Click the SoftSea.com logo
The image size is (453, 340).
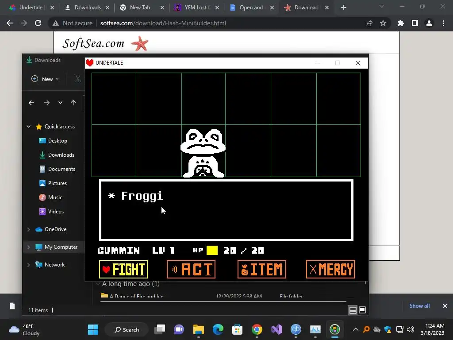click(105, 43)
